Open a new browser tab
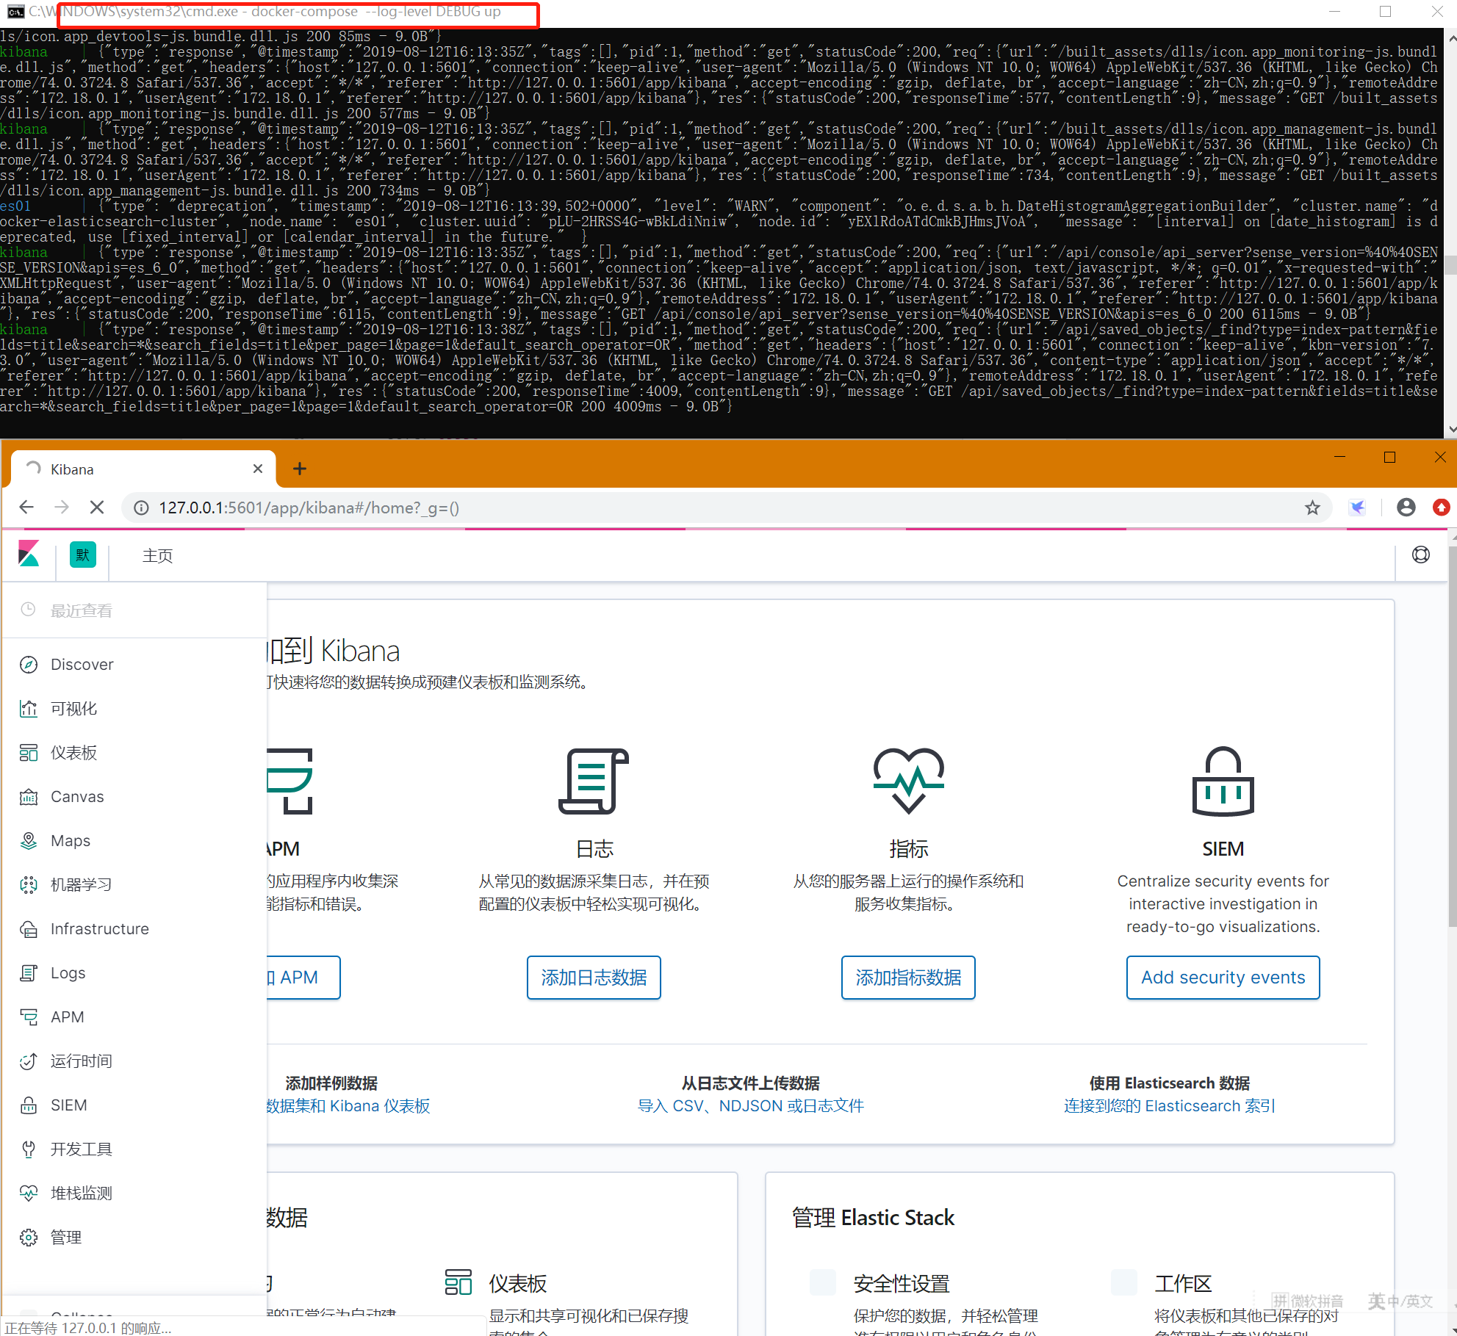 pos(299,469)
